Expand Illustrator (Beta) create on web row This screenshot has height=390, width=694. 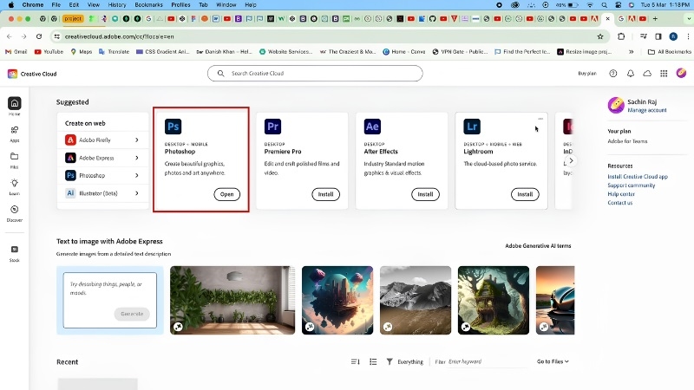tap(137, 192)
